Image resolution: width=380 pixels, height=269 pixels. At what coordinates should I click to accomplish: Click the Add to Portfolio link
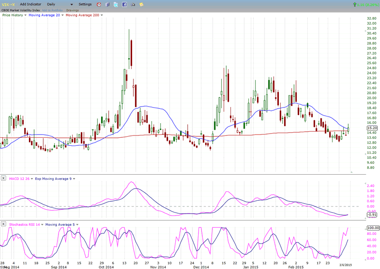[x=53, y=9]
